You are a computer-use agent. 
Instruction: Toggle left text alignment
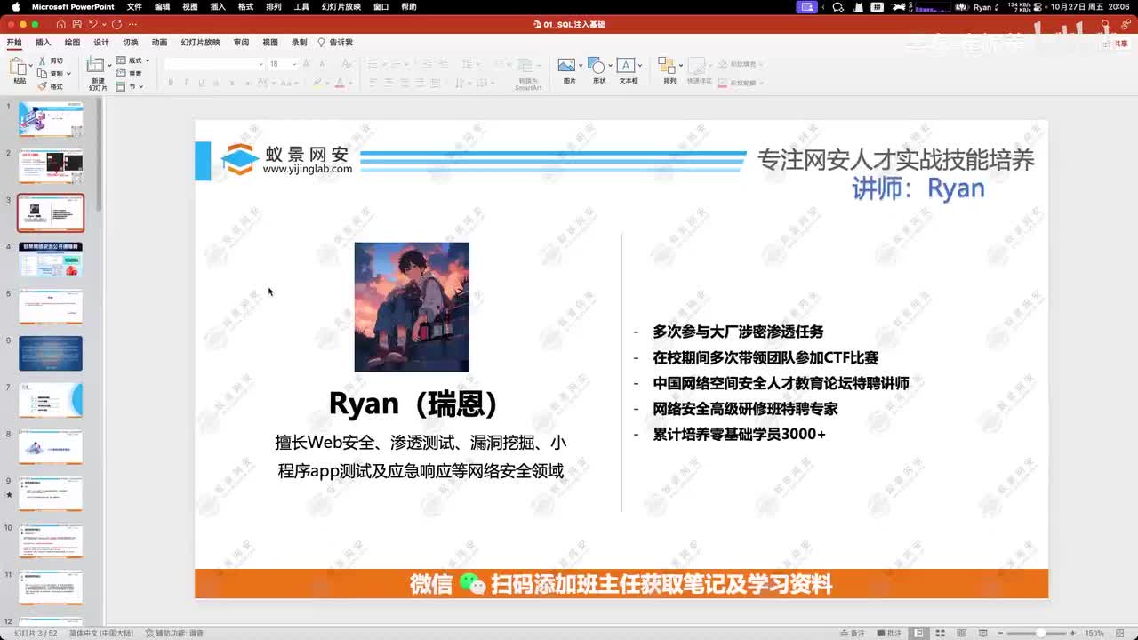point(373,83)
